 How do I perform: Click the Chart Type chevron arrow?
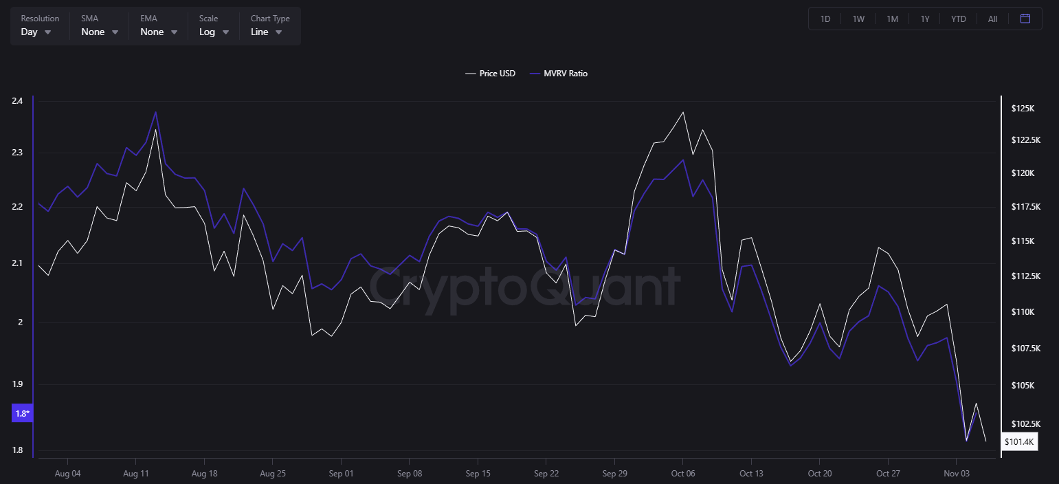coord(278,32)
